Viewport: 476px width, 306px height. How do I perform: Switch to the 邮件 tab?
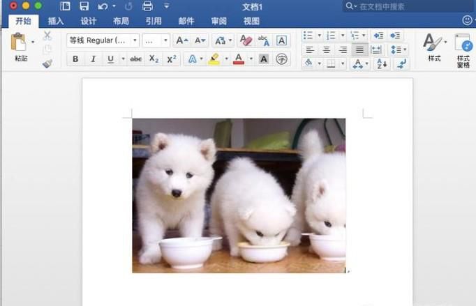(x=186, y=21)
